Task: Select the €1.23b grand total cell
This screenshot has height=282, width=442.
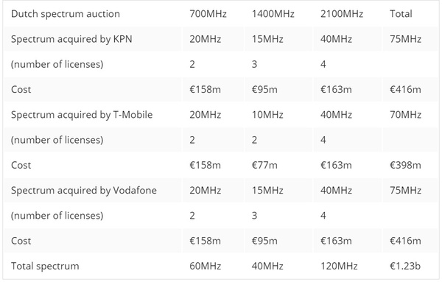Action: 405,266
